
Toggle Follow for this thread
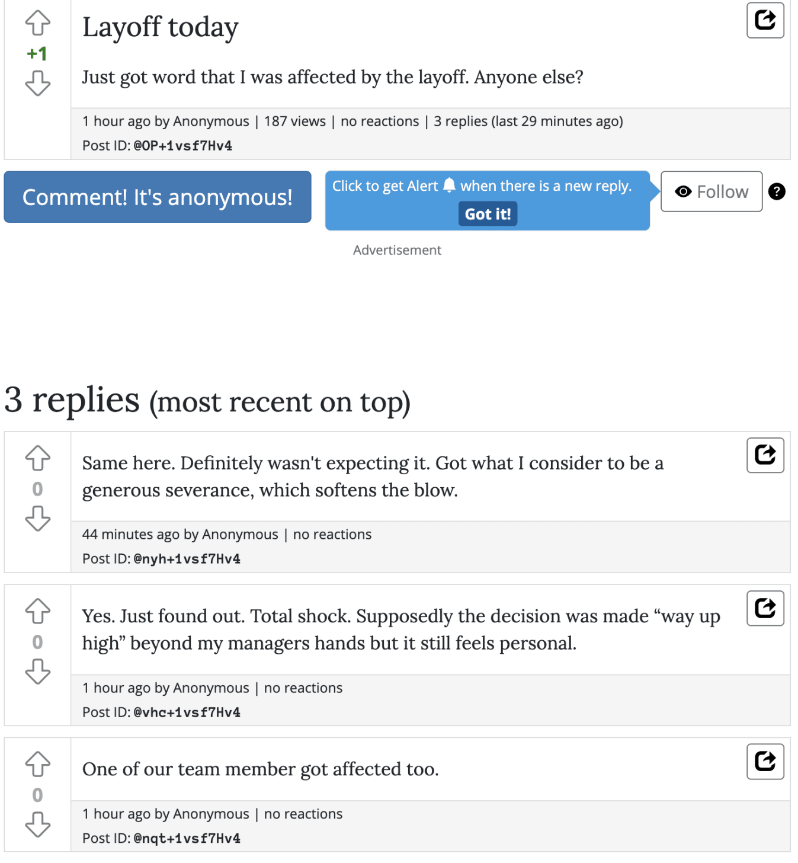[712, 191]
